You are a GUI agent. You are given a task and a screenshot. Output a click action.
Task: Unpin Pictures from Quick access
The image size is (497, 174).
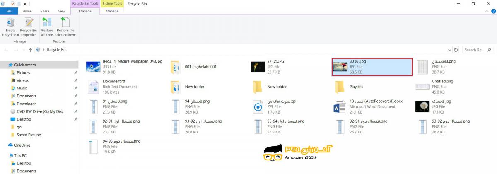(x=75, y=73)
